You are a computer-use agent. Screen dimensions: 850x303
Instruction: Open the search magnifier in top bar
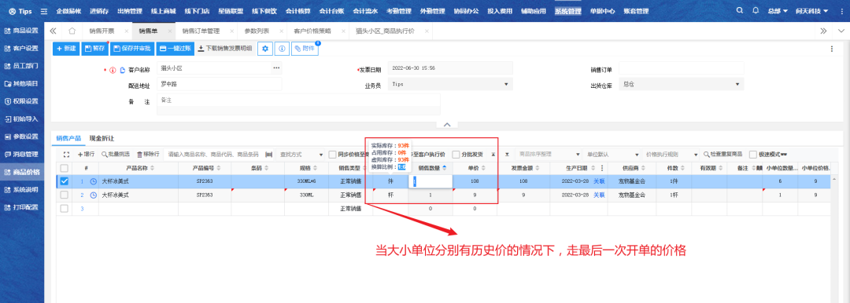click(740, 11)
